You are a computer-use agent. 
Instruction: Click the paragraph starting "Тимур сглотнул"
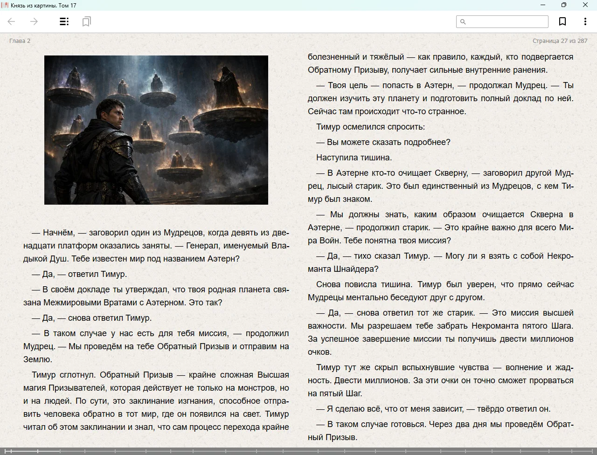click(156, 401)
